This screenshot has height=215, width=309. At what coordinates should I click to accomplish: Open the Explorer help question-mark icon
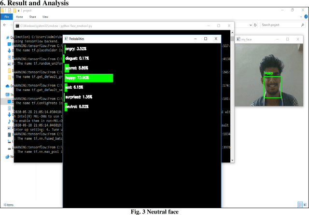pyautogui.click(x=306, y=17)
